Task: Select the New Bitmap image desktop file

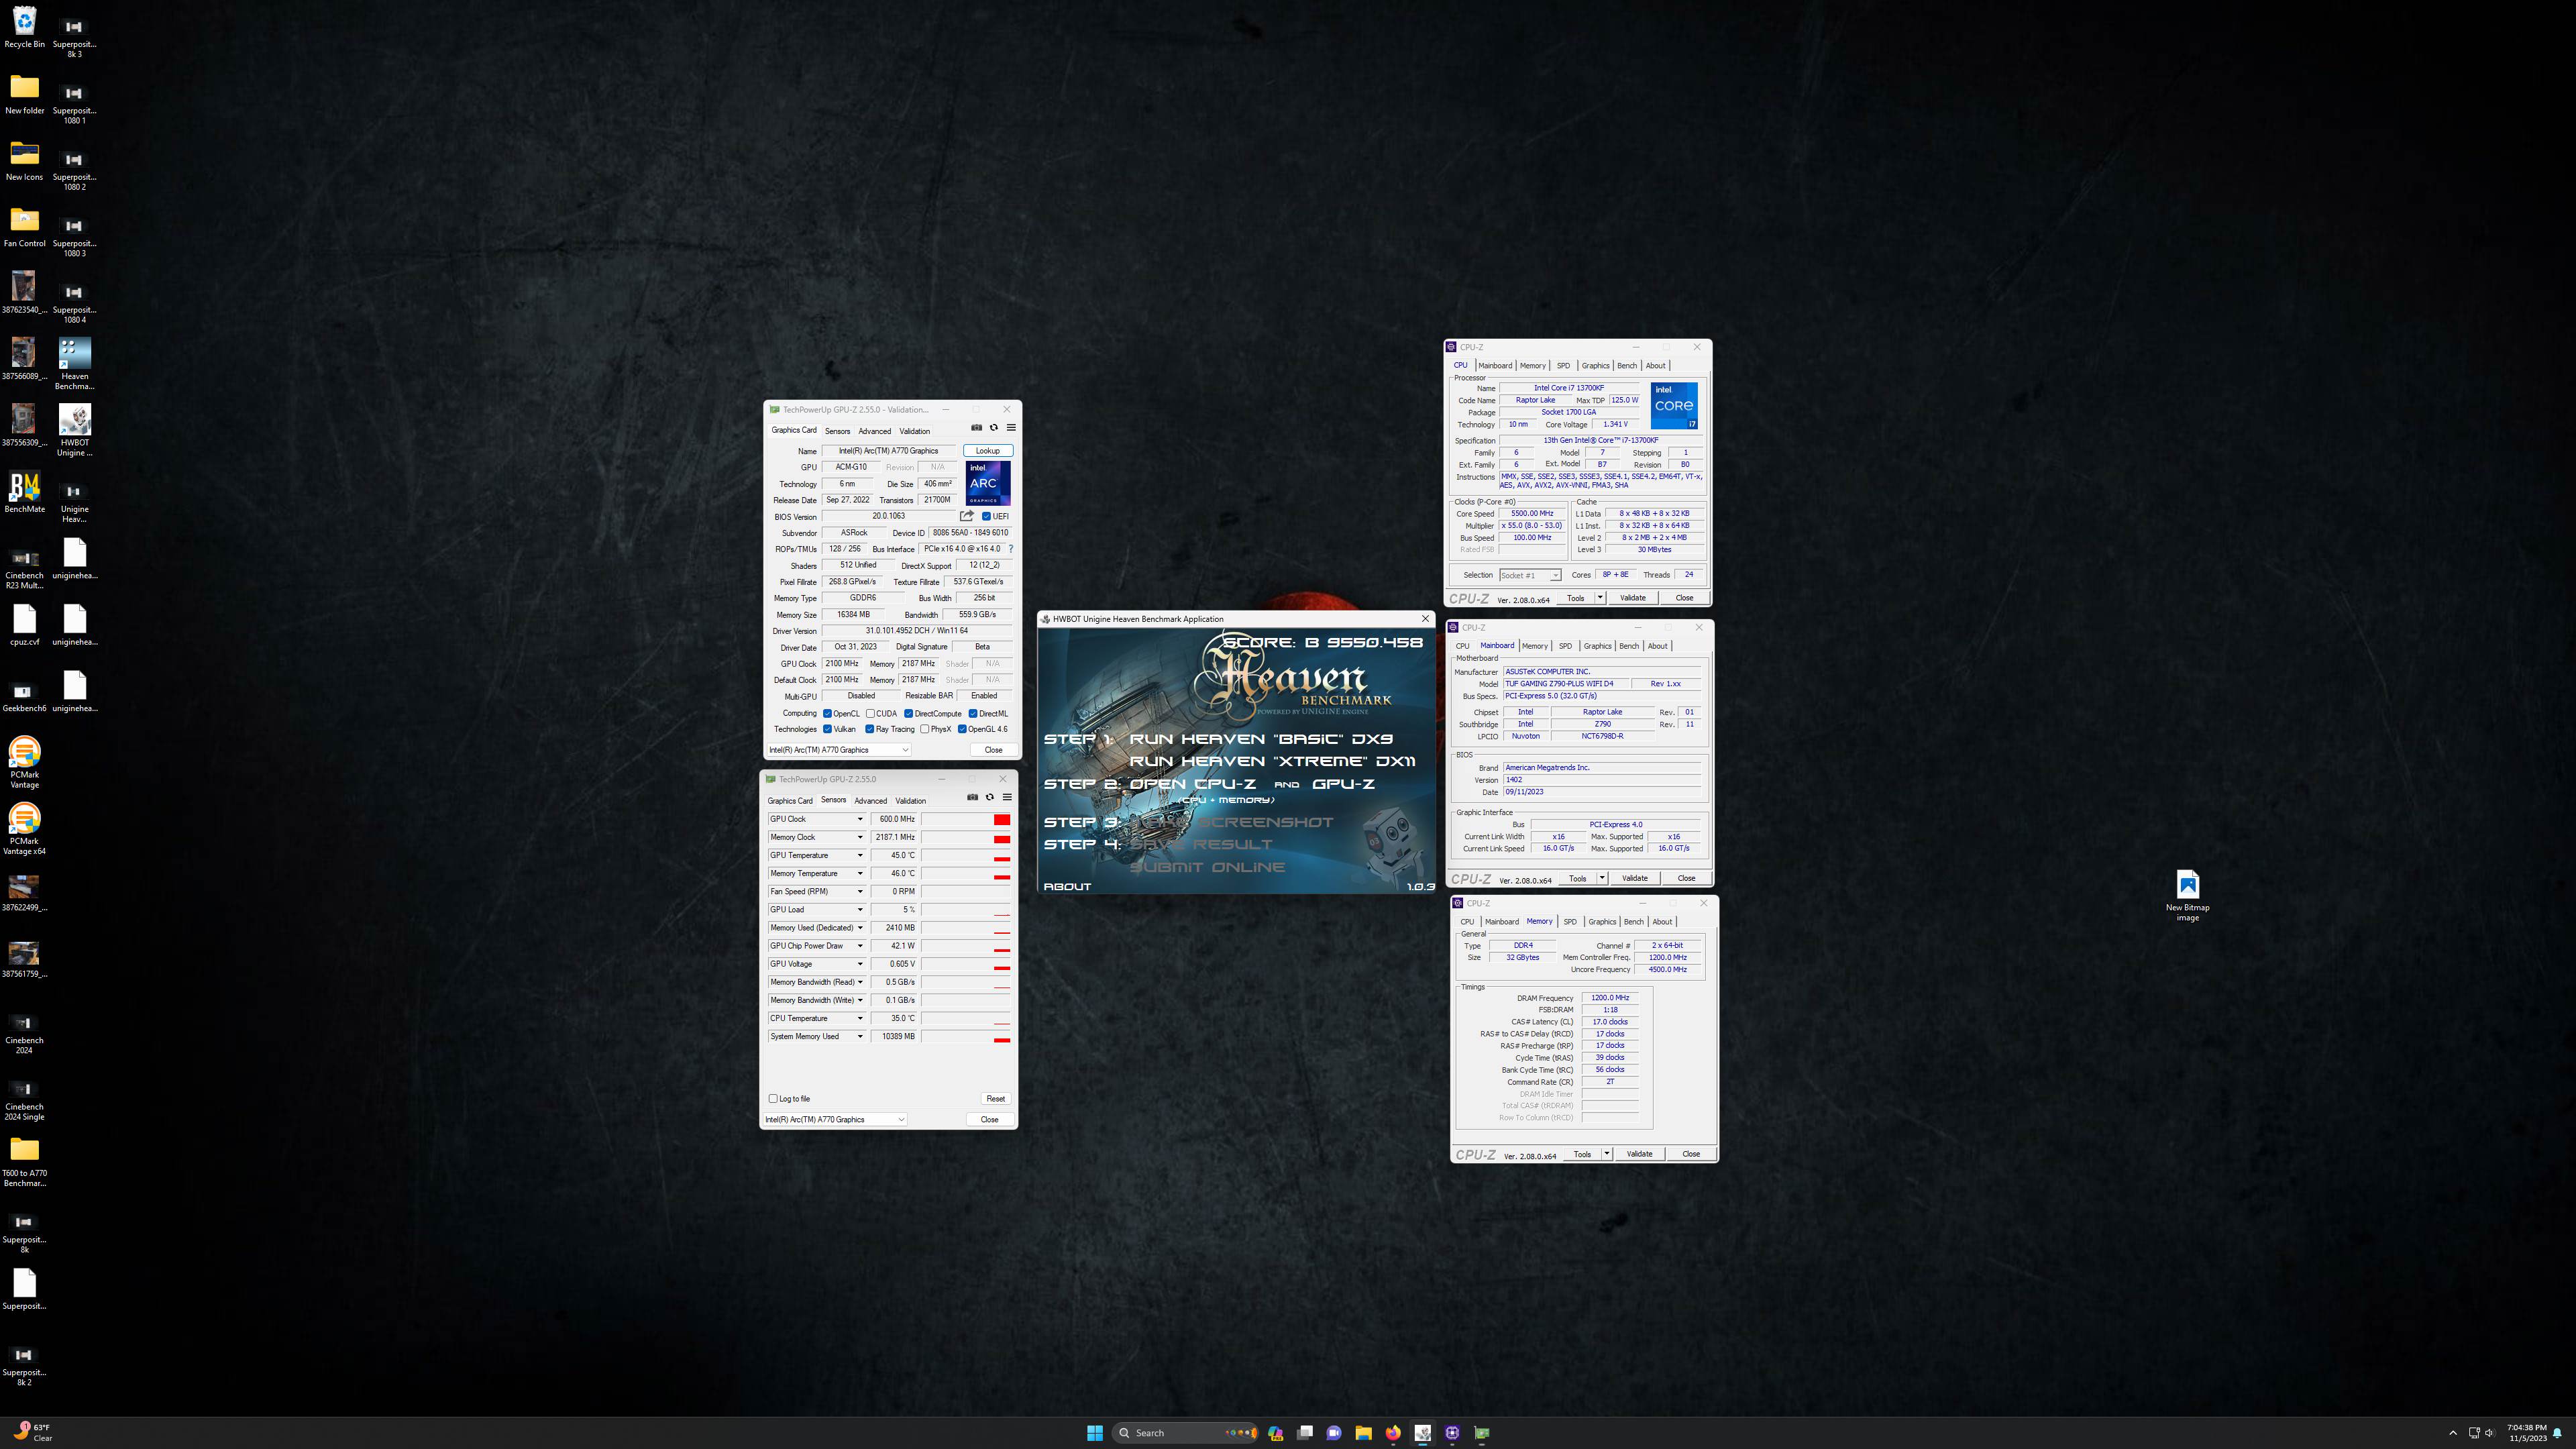Action: tap(2187, 895)
